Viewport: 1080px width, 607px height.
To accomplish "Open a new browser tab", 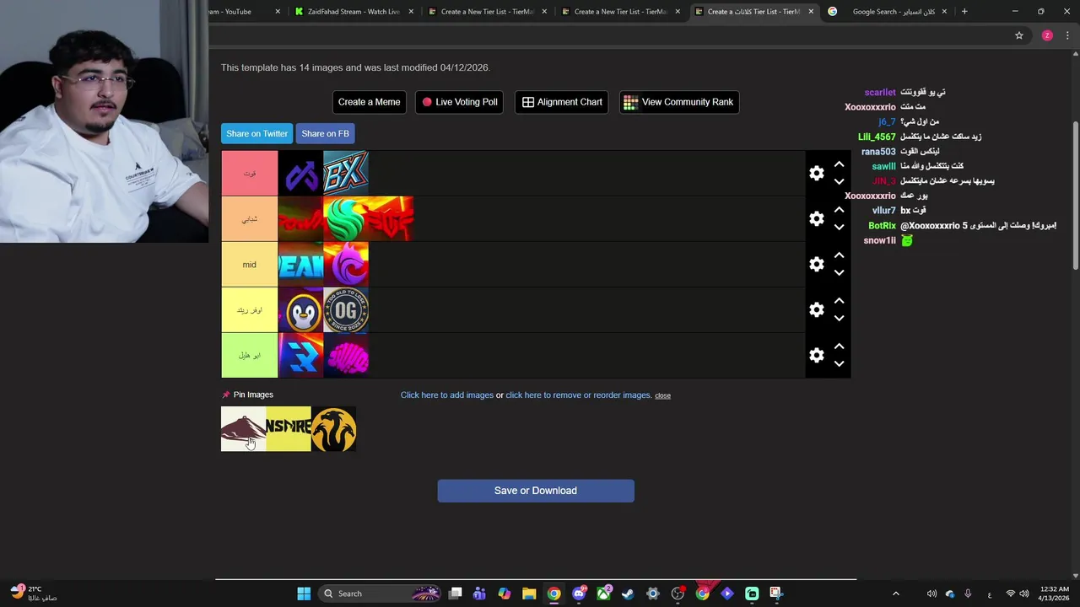I will click(964, 12).
